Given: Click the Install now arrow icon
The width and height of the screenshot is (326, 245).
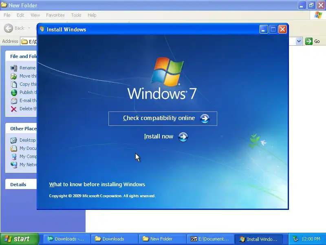Looking at the screenshot, I should pos(183,137).
